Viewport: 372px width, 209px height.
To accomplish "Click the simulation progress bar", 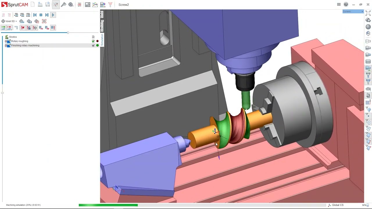I will [x=202, y=205].
